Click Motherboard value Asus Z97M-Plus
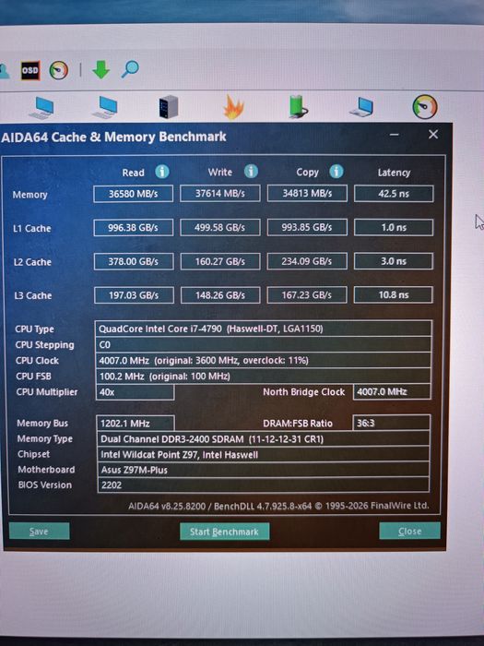 coord(264,470)
